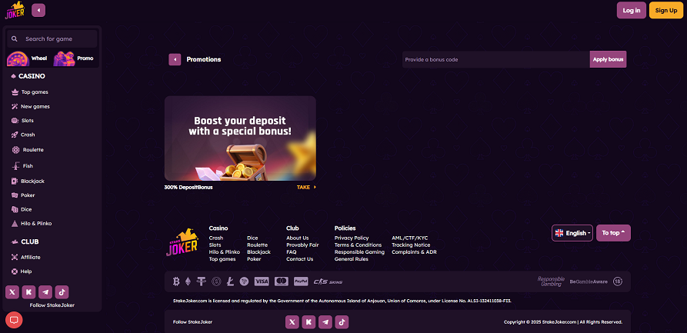Viewport: 687px width, 333px height.
Task: Click the rocket icon beside Crash
Action: click(x=15, y=135)
